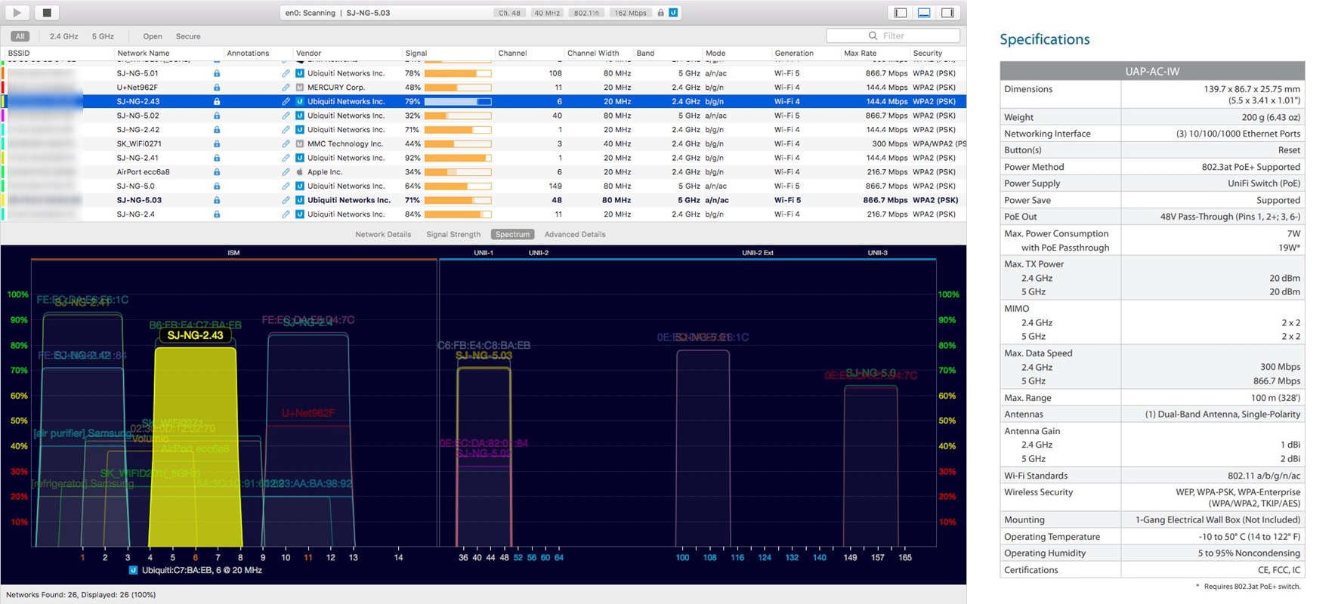Click the MERCURY Corp. vendor icon

click(x=300, y=88)
